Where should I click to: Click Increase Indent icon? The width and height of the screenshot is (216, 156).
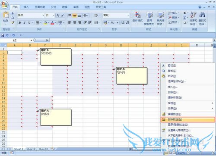(x=90, y=22)
